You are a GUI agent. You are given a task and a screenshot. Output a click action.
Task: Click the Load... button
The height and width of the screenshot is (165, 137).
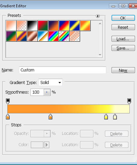click(x=123, y=39)
